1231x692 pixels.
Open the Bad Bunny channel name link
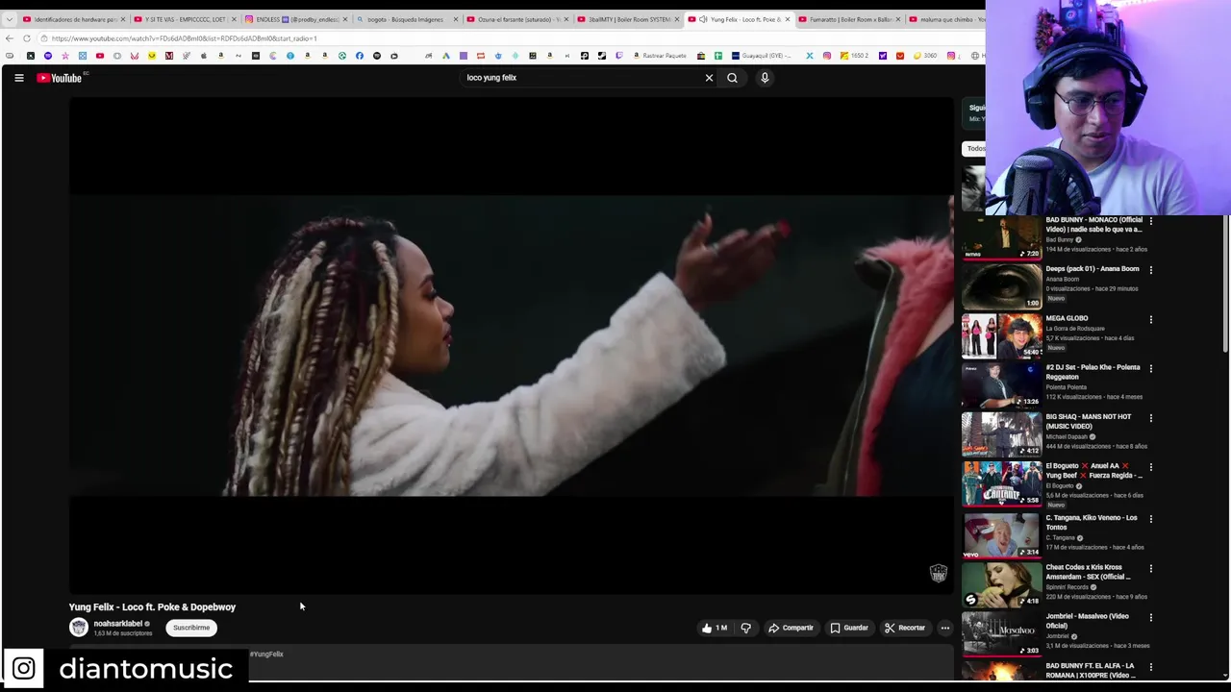point(1059,240)
